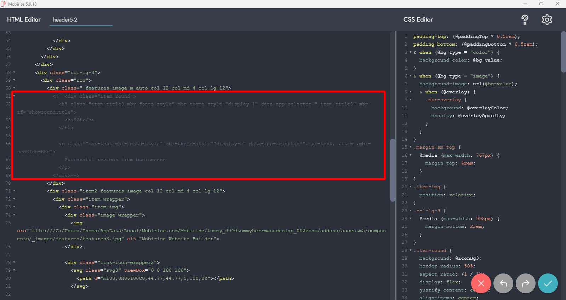Viewport: 566px width, 300px height.
Task: Click the undo arrow button
Action: (x=503, y=283)
